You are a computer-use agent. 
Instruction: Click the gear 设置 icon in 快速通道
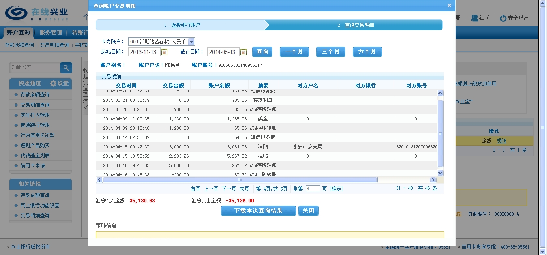[53, 83]
